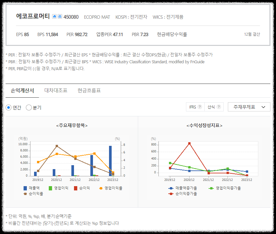The height and width of the screenshot is (234, 276).
Task: Click the IFRS button
Action: 195,107
